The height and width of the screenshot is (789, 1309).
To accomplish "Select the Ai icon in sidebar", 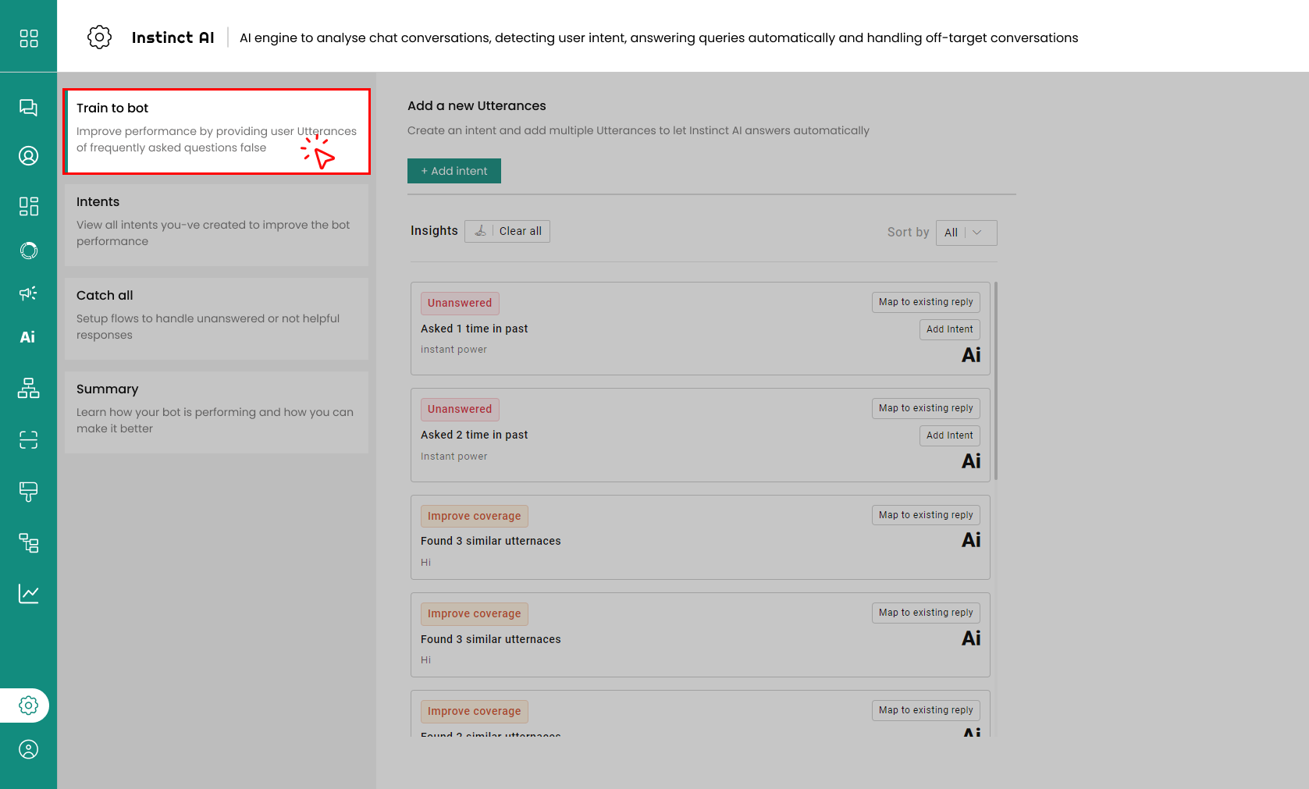I will [28, 337].
